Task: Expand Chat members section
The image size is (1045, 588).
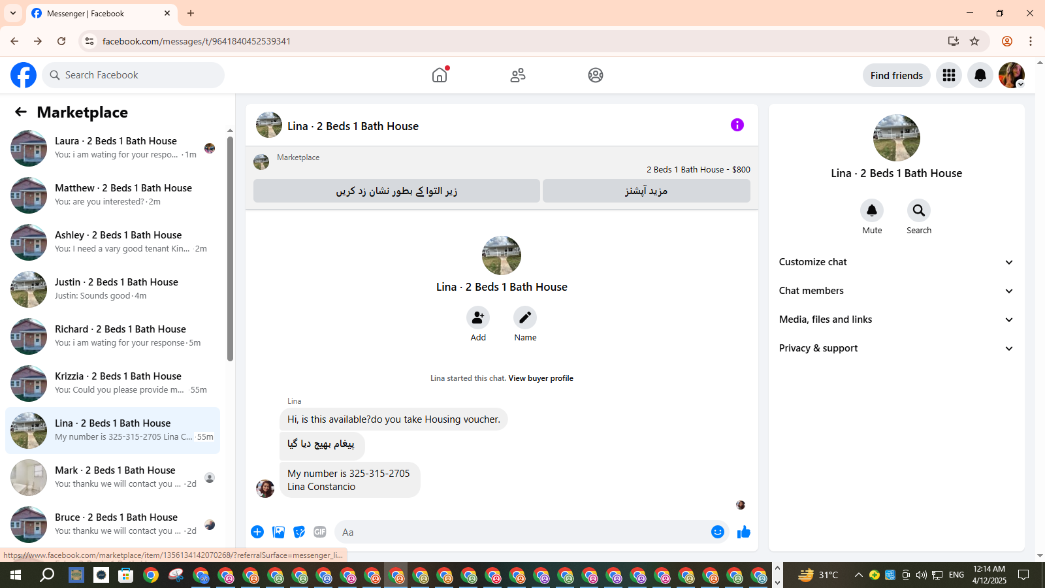Action: pos(896,291)
